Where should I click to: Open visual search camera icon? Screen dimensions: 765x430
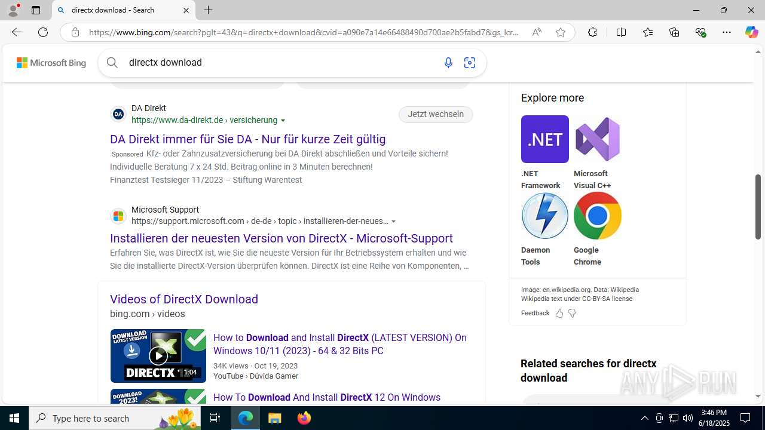[x=470, y=62]
